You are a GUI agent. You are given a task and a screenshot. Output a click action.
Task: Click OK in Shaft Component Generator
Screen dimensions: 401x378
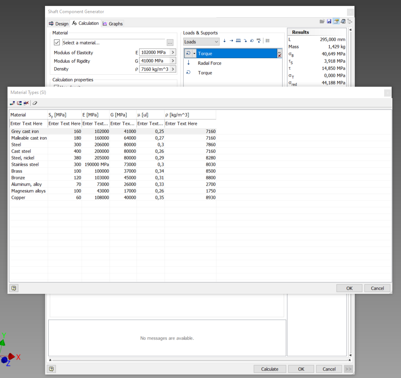pyautogui.click(x=301, y=369)
